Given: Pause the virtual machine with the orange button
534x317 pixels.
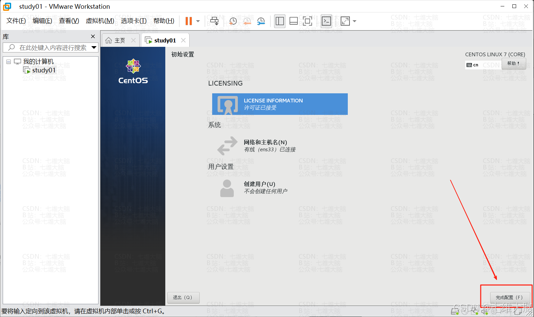Looking at the screenshot, I should (x=189, y=21).
